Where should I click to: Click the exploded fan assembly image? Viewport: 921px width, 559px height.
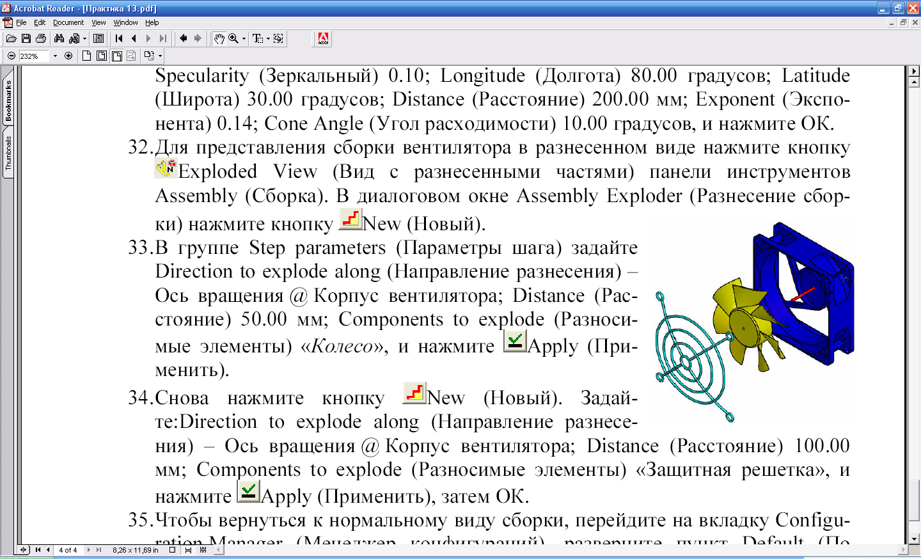pyautogui.click(x=755, y=322)
